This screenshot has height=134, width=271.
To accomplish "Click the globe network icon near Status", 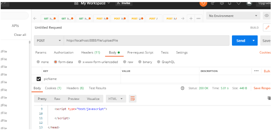I will click(182, 88).
